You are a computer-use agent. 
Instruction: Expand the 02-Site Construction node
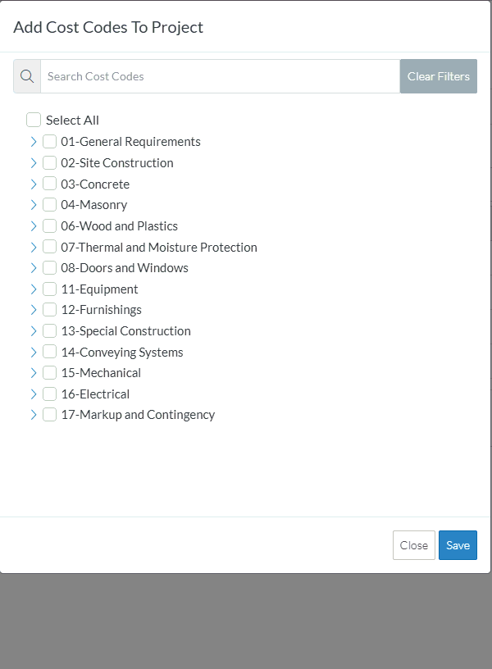tap(34, 162)
